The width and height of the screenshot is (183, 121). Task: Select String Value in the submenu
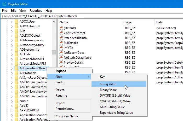[119, 84]
